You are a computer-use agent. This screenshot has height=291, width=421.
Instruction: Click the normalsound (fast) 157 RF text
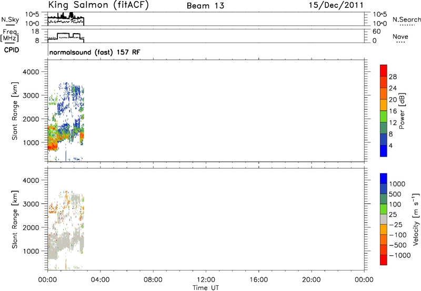tap(95, 52)
